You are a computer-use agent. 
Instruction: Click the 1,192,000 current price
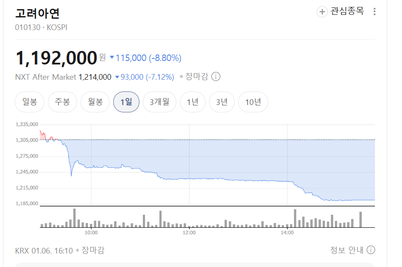[x=56, y=58]
